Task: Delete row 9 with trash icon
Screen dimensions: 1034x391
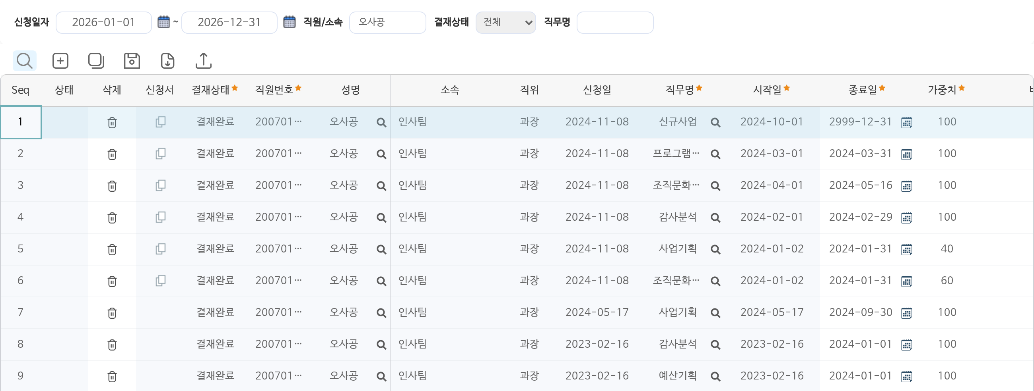Action: coord(112,377)
